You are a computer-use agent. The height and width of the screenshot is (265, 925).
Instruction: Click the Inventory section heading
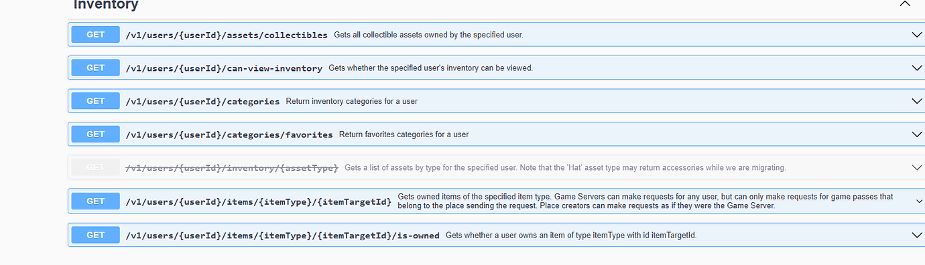point(106,5)
